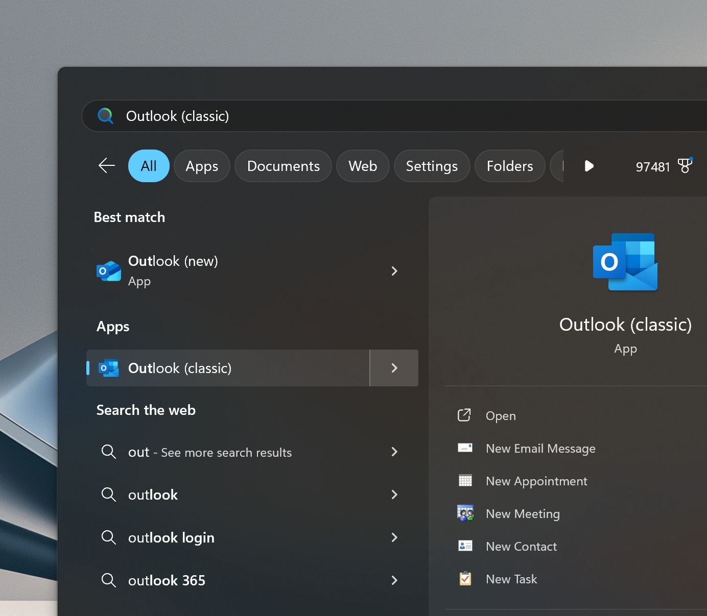Switch to the Web filter tab

[363, 166]
